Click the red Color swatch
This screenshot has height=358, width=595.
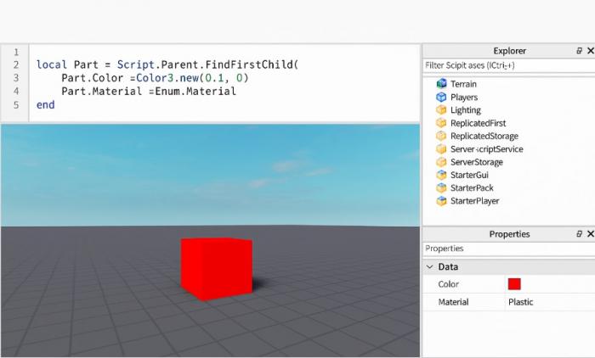coord(514,284)
